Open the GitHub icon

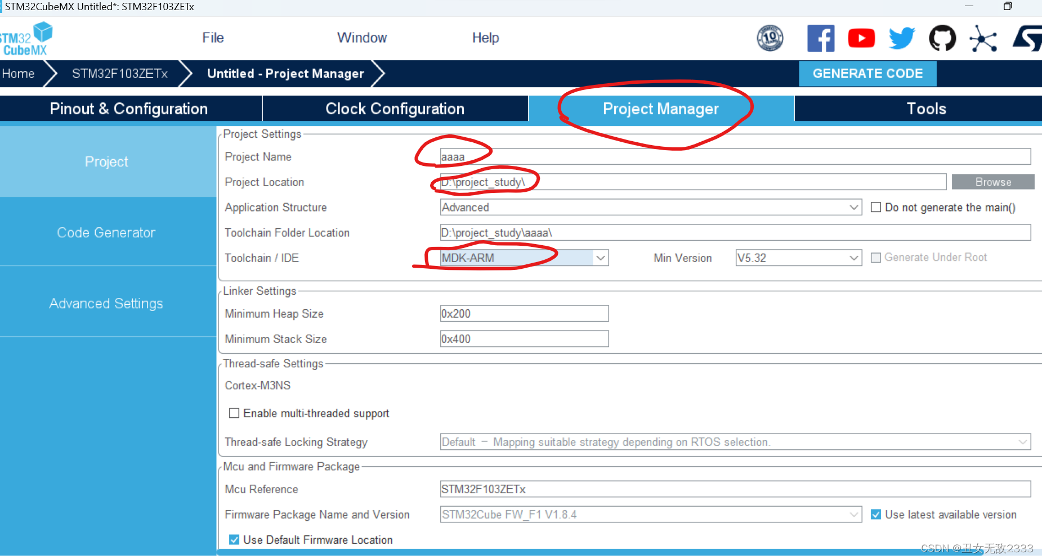point(942,38)
